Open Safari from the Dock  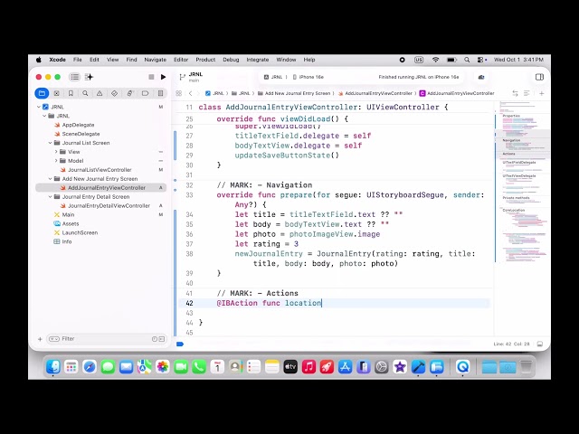point(90,367)
